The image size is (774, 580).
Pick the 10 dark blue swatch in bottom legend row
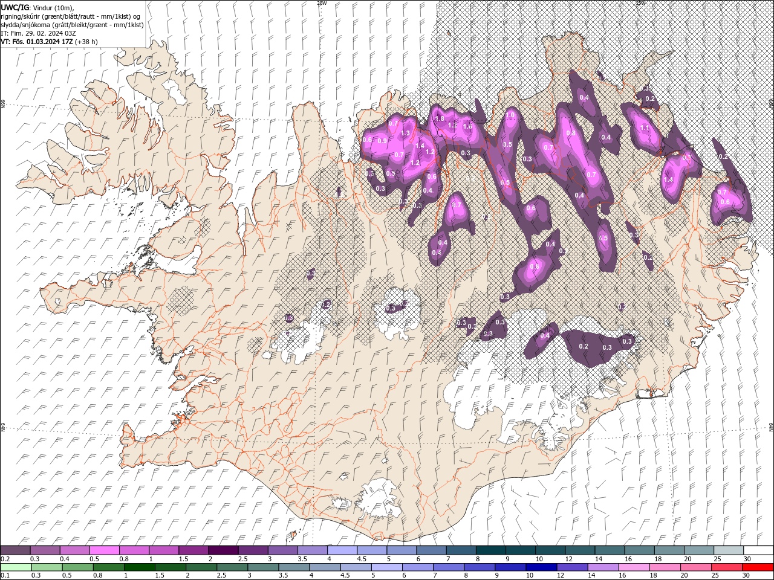click(541, 567)
